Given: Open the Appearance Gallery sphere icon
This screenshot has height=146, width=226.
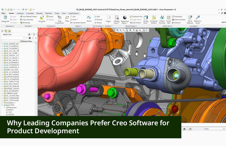Looking at the screenshot, I should (x=125, y=18).
